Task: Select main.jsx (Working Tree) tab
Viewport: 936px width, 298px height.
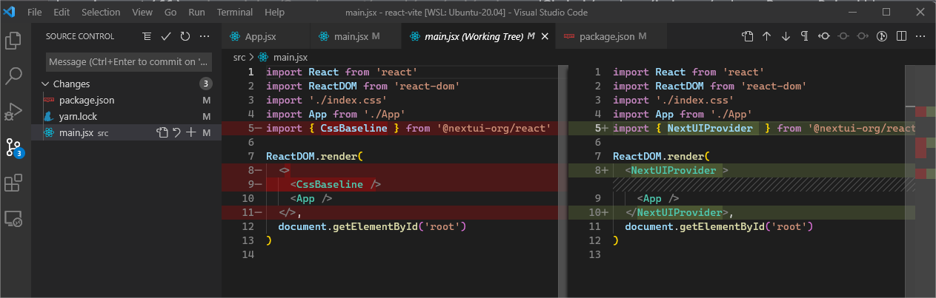Action: tap(477, 36)
